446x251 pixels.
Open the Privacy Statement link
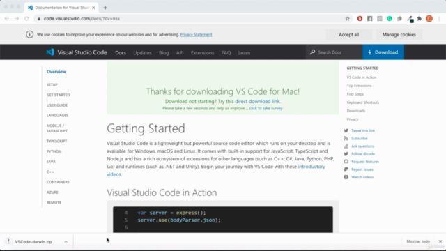[196, 34]
